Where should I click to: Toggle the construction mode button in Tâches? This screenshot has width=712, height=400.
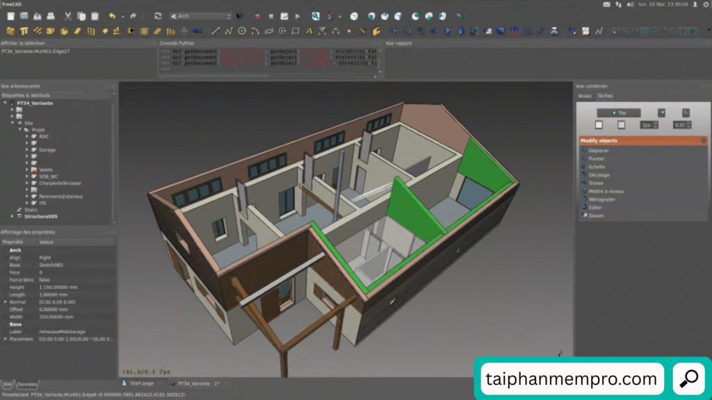pos(662,112)
